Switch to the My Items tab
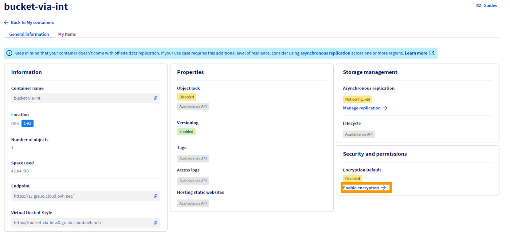510x234 pixels. point(67,34)
